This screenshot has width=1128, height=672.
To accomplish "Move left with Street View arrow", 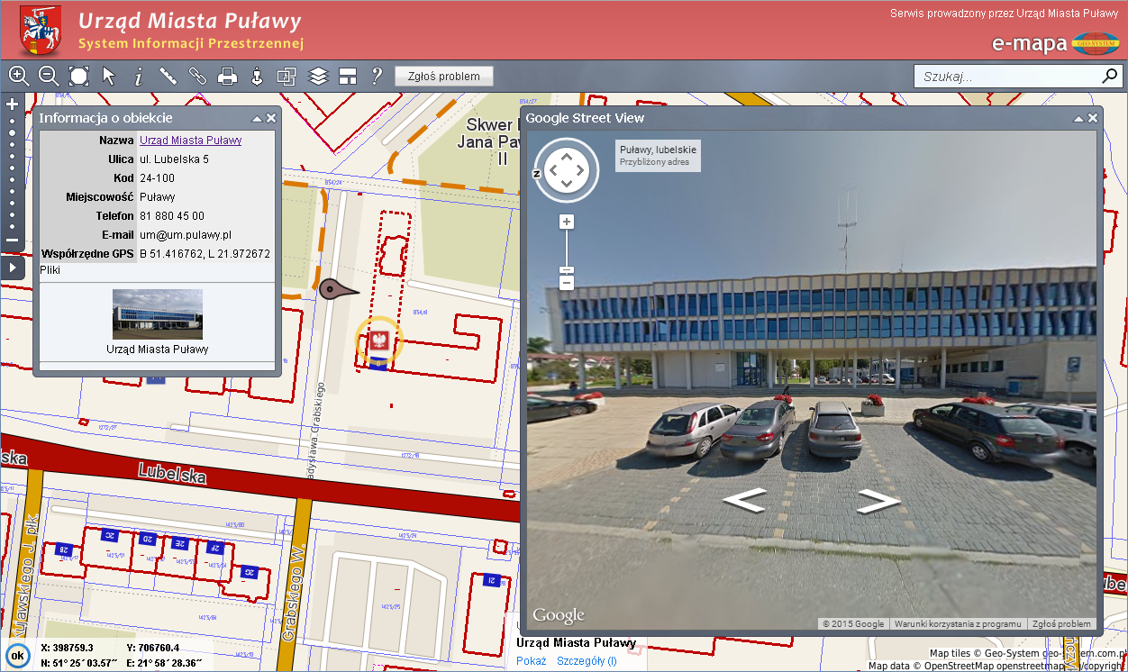I will pos(744,499).
